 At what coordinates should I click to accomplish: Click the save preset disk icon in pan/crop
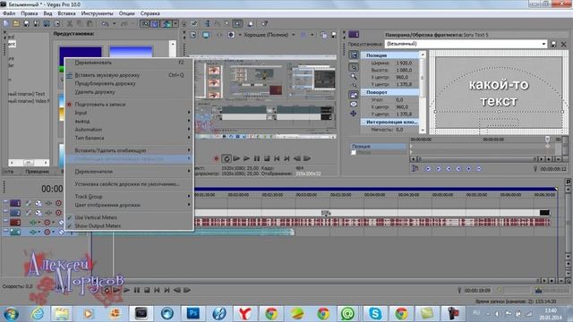[x=553, y=44]
